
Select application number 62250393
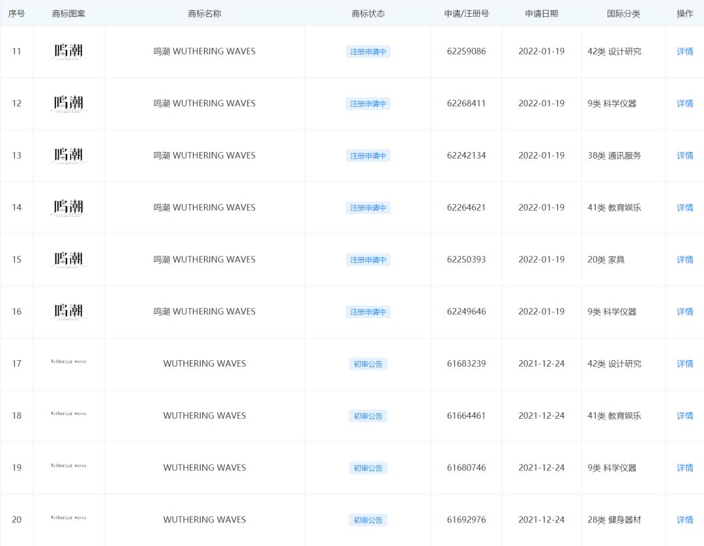[466, 260]
